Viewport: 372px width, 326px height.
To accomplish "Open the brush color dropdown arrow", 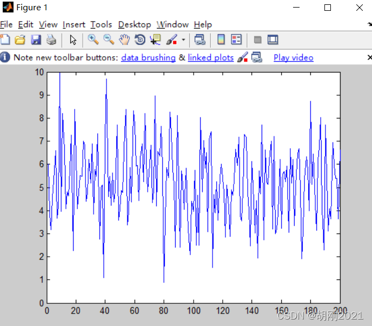I will (183, 40).
